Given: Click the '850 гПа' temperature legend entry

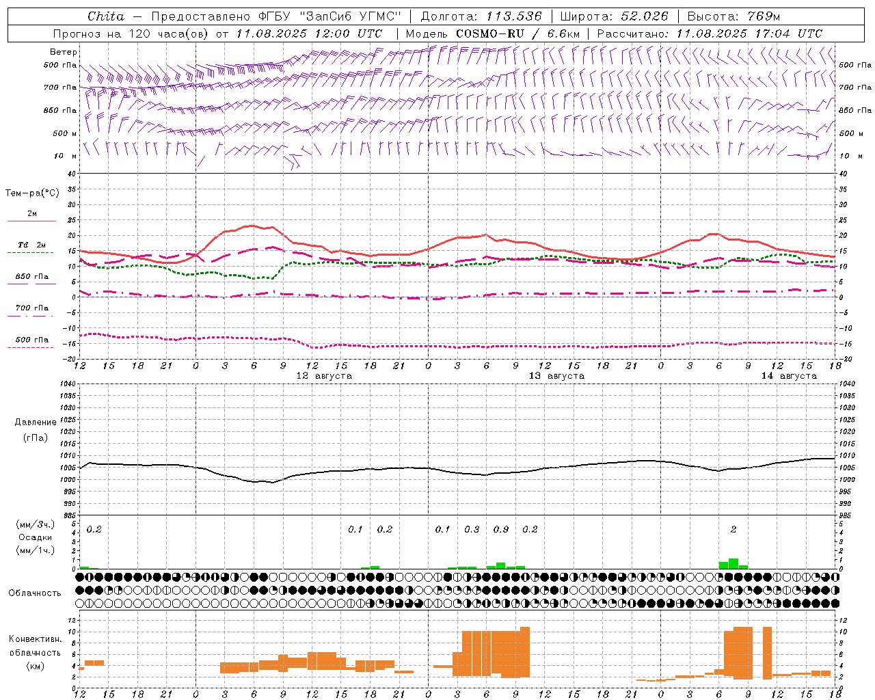Looking at the screenshot, I should [x=32, y=277].
